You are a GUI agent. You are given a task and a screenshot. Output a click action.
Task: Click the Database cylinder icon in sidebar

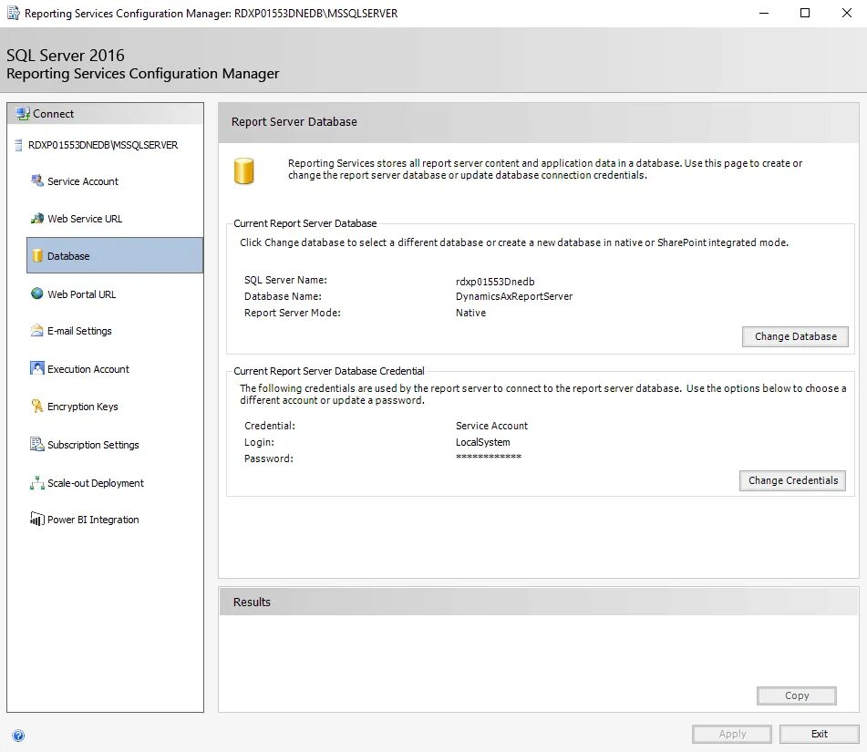click(37, 255)
